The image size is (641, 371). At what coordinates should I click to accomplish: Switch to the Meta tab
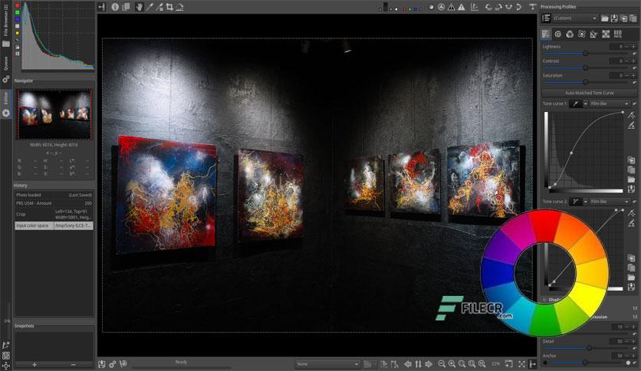tap(618, 34)
